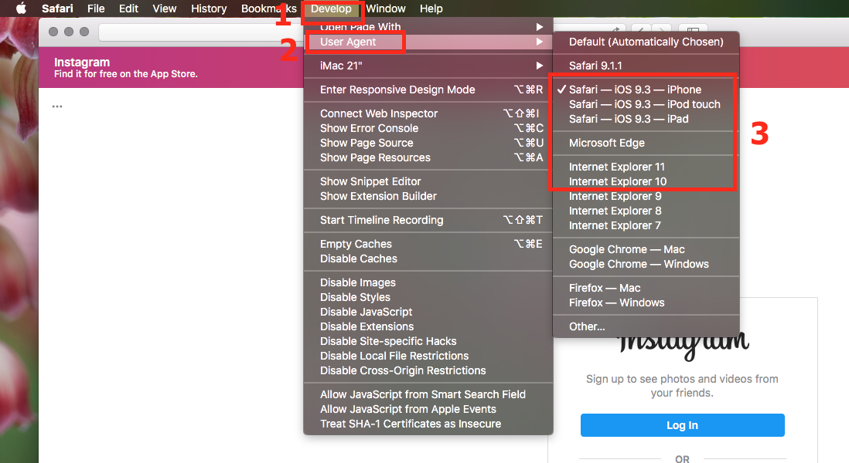Image resolution: width=849 pixels, height=463 pixels.
Task: Toggle Disable Extensions
Action: click(428, 326)
